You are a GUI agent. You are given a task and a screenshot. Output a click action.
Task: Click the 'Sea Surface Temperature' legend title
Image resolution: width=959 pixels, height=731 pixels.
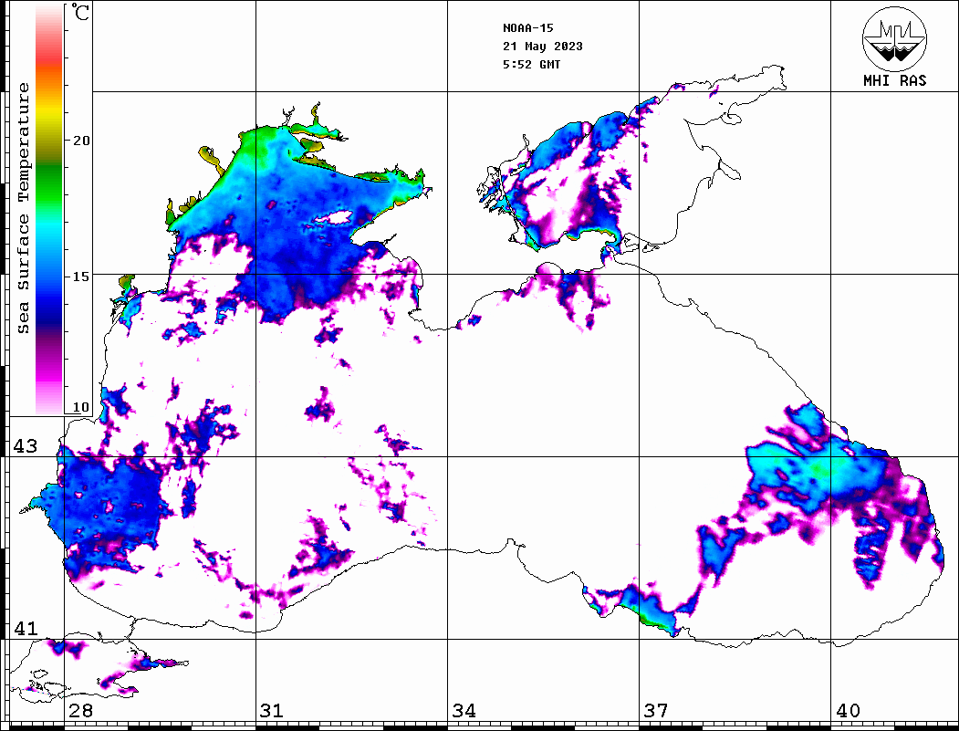pyautogui.click(x=23, y=208)
